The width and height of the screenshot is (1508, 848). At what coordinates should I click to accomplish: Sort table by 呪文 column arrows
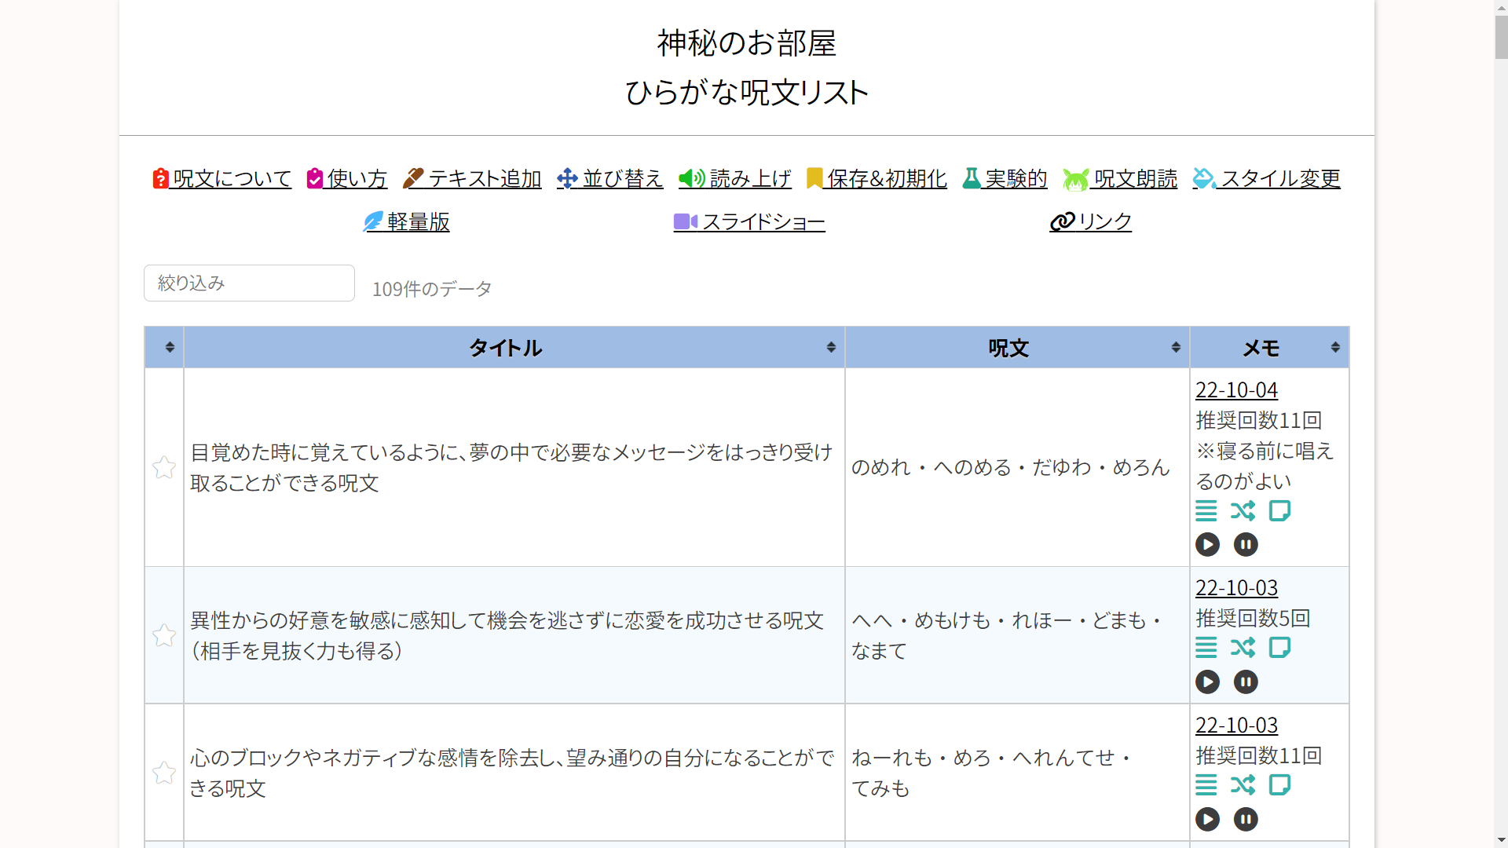tap(1176, 347)
